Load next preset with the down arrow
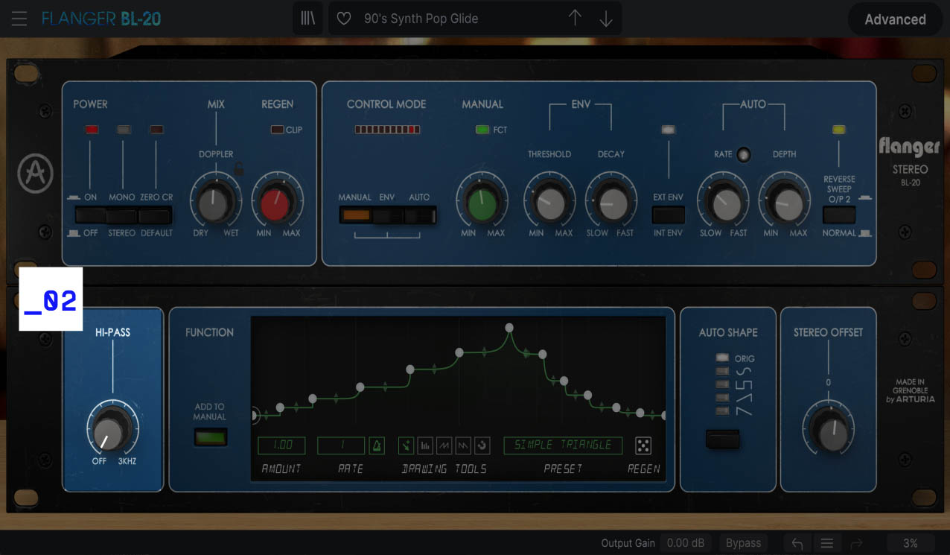Viewport: 950px width, 555px height. 605,18
